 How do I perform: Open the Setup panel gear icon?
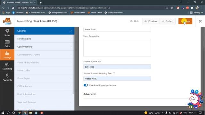point(7,31)
